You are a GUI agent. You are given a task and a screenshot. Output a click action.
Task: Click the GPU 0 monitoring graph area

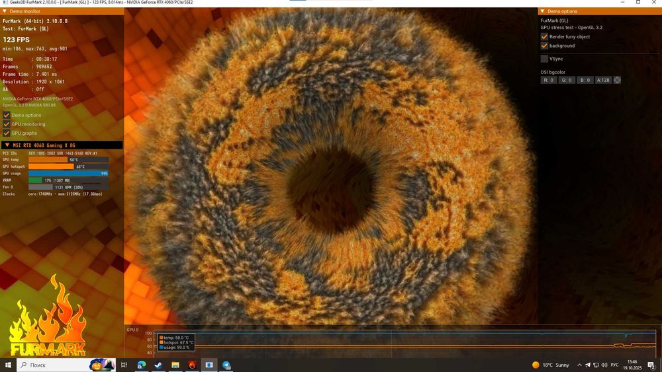404,343
